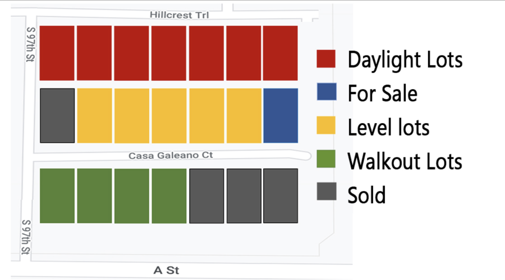The width and height of the screenshot is (505, 280).
Task: Click the leftmost red daylight lot
Action: (x=57, y=53)
